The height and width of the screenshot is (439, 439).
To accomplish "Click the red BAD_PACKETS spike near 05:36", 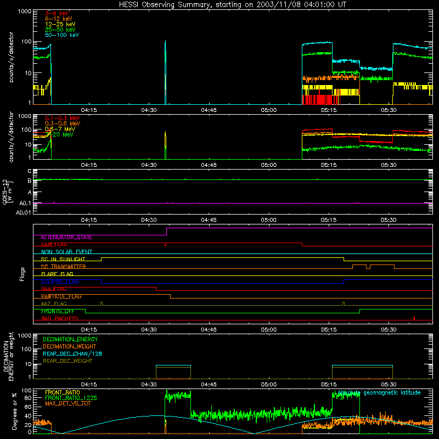I will coord(414,318).
